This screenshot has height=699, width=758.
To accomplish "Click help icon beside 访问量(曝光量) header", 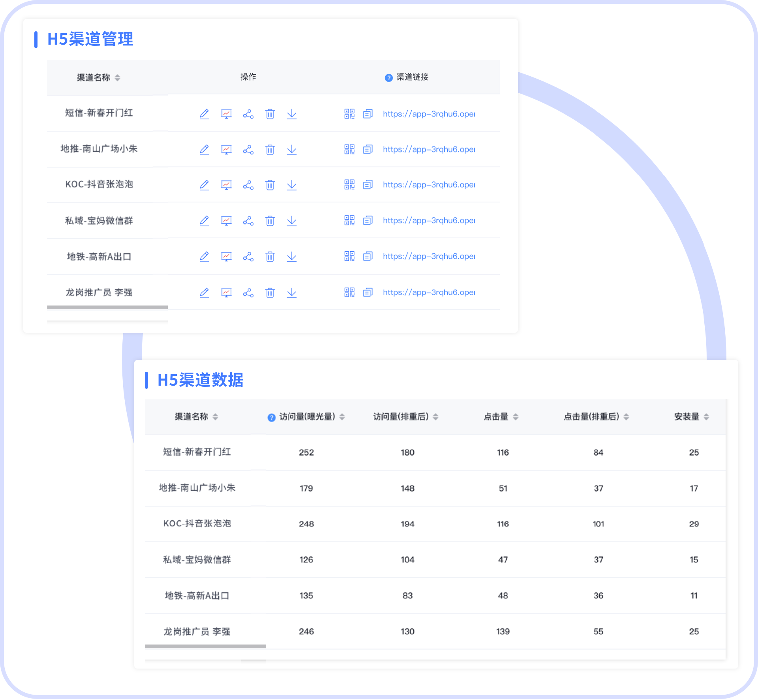I will [271, 418].
